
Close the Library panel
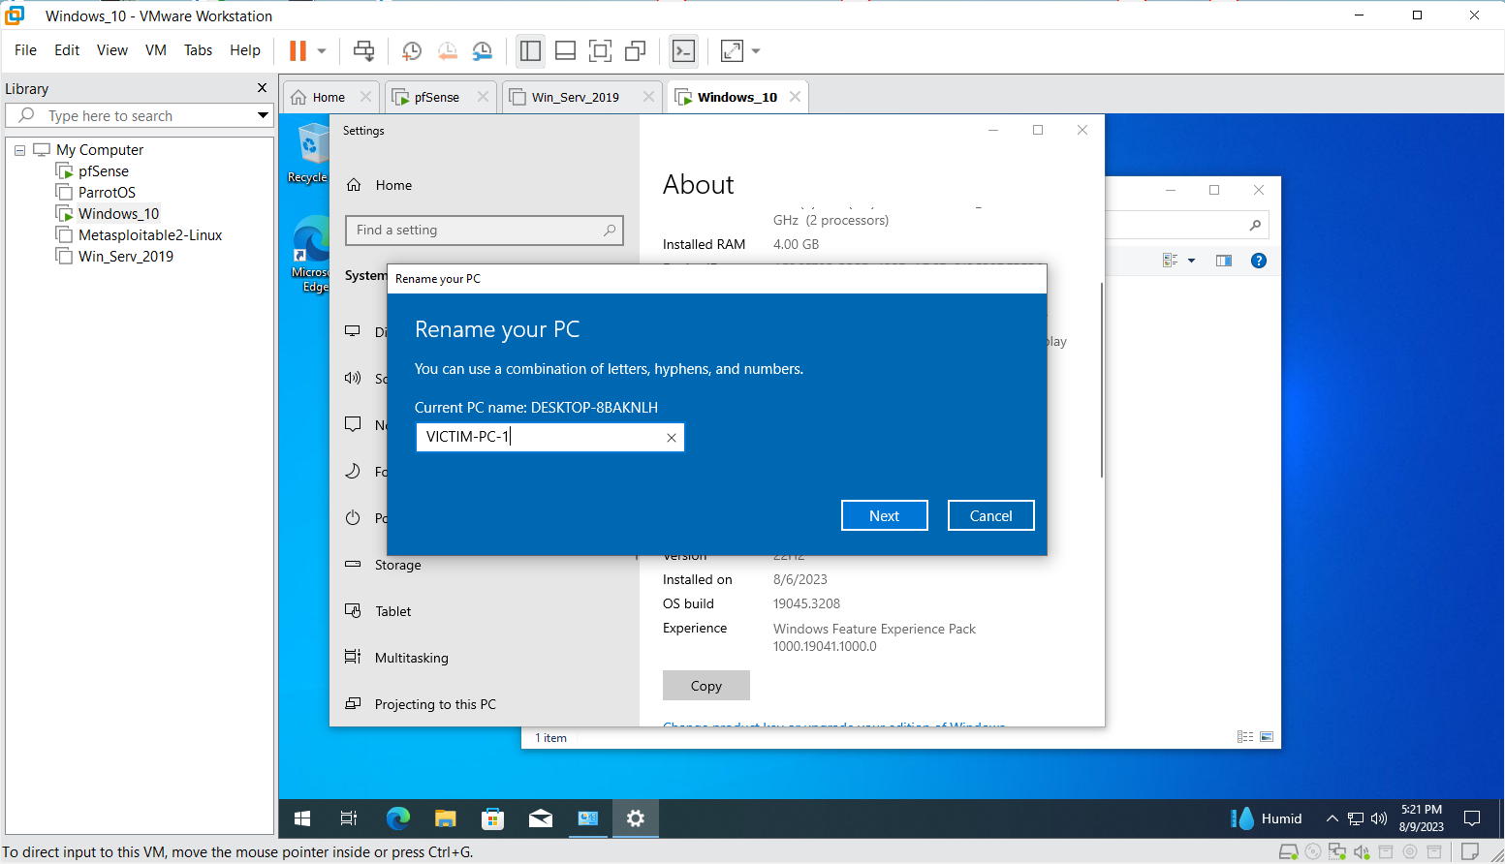click(x=262, y=88)
